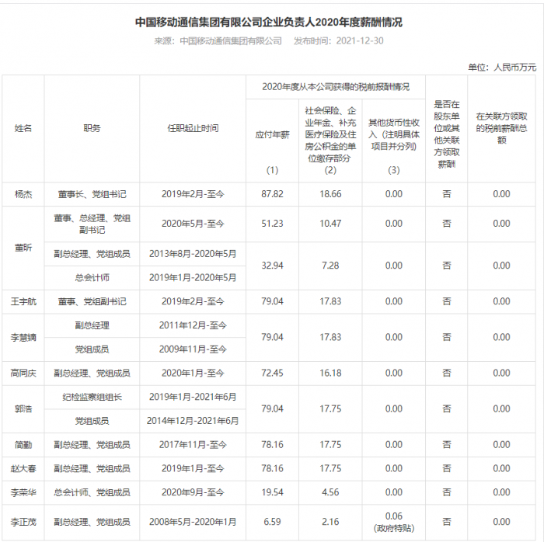
Task: Click the term 2013年8月-2020年5月
Action: tap(193, 254)
